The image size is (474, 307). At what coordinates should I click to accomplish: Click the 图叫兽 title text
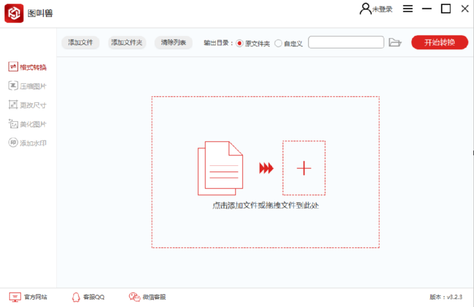[x=40, y=13]
